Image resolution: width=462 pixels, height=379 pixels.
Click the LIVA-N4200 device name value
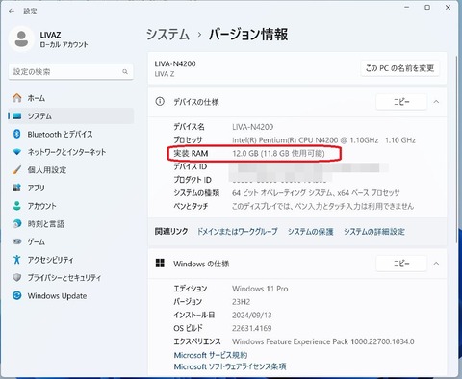click(253, 127)
